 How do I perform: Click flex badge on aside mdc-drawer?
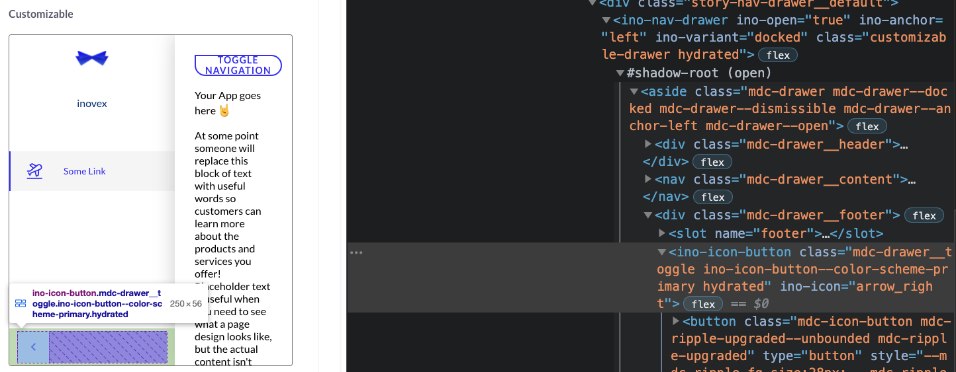[867, 126]
